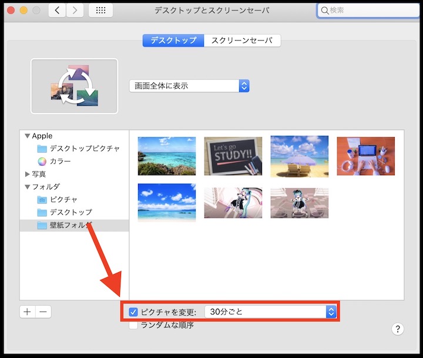This screenshot has height=358, width=423.
Task: Select the 壁紙フォルダ folder
Action: pos(74,225)
